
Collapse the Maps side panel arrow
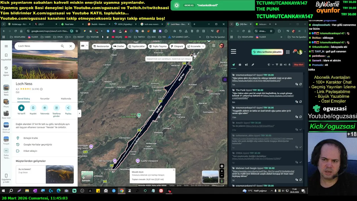[x=79, y=113]
